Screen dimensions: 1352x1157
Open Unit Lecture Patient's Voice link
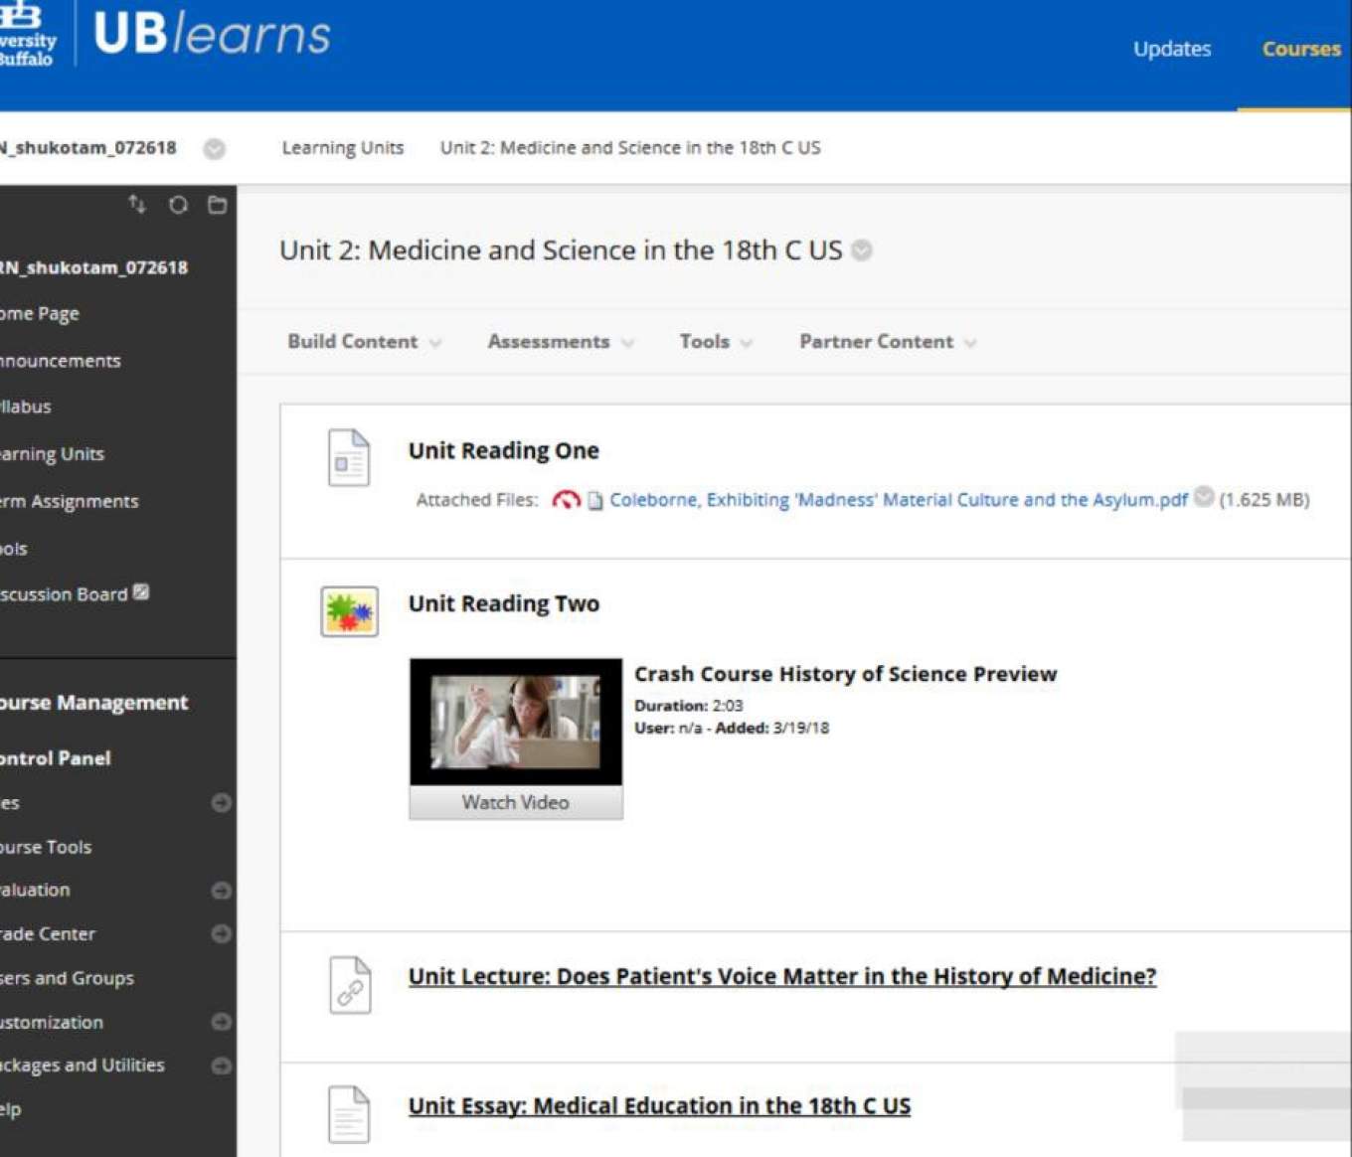click(x=781, y=976)
